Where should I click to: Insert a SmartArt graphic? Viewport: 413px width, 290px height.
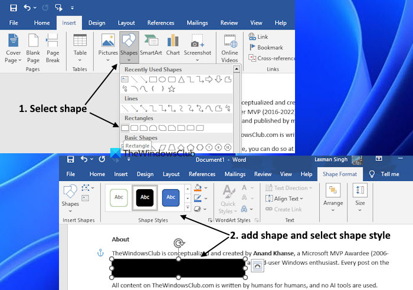(150, 45)
